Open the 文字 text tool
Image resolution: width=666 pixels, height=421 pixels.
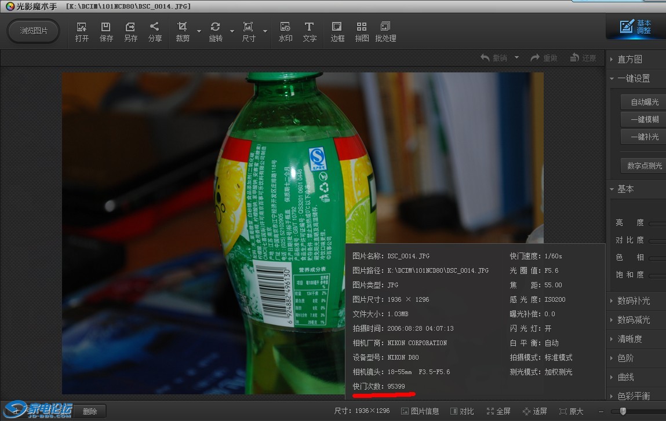coord(309,31)
